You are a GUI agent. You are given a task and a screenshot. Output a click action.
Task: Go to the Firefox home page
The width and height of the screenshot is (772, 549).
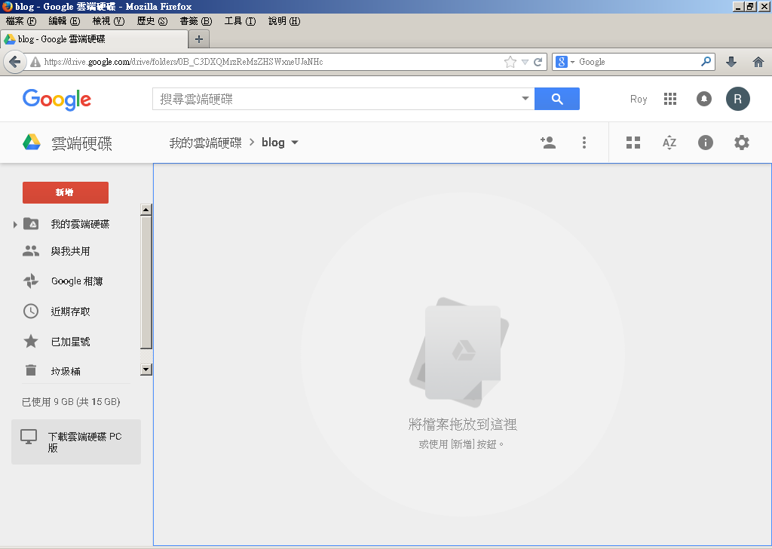click(x=758, y=62)
